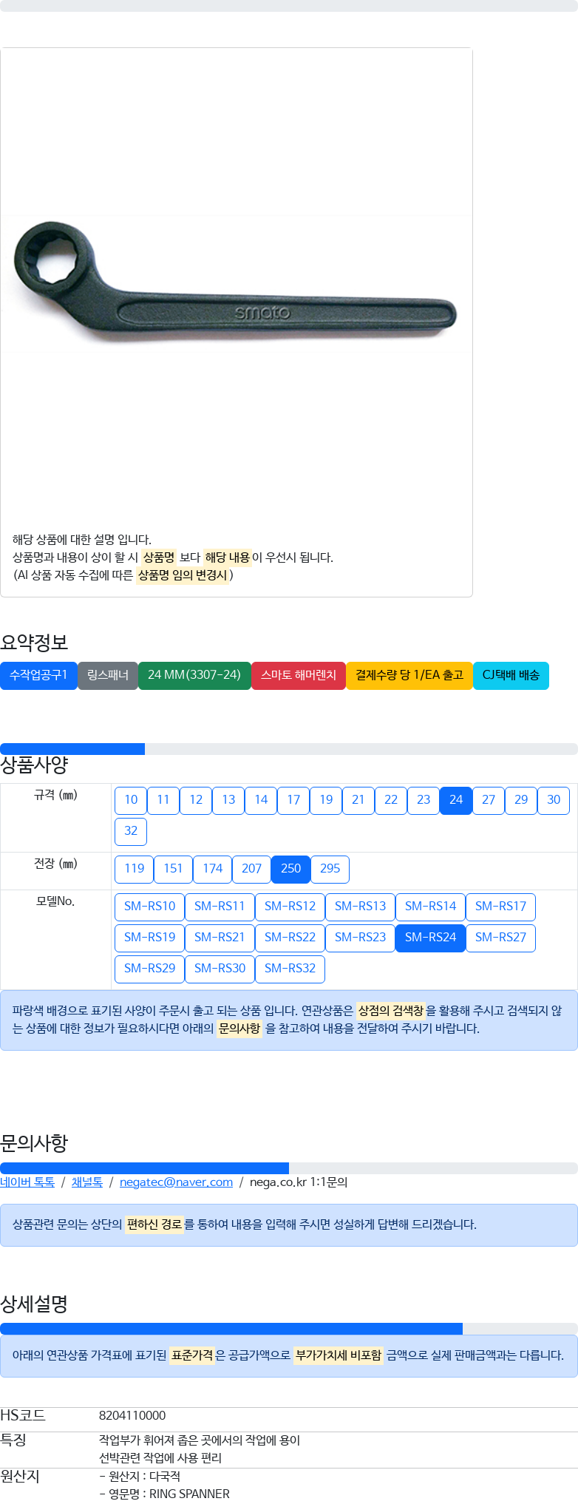The image size is (578, 1504).
Task: Select size 32 in the spec row
Action: tap(131, 831)
